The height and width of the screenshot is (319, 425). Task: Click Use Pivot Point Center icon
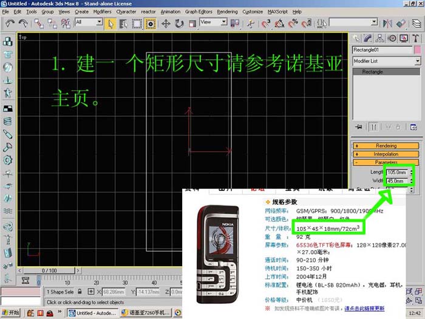[235, 24]
